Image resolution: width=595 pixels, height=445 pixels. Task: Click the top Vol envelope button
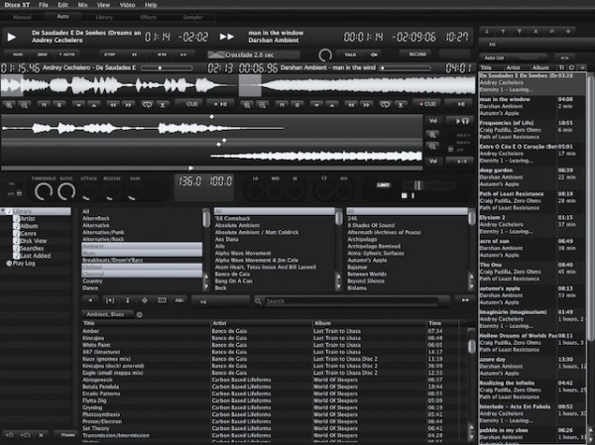(x=433, y=120)
